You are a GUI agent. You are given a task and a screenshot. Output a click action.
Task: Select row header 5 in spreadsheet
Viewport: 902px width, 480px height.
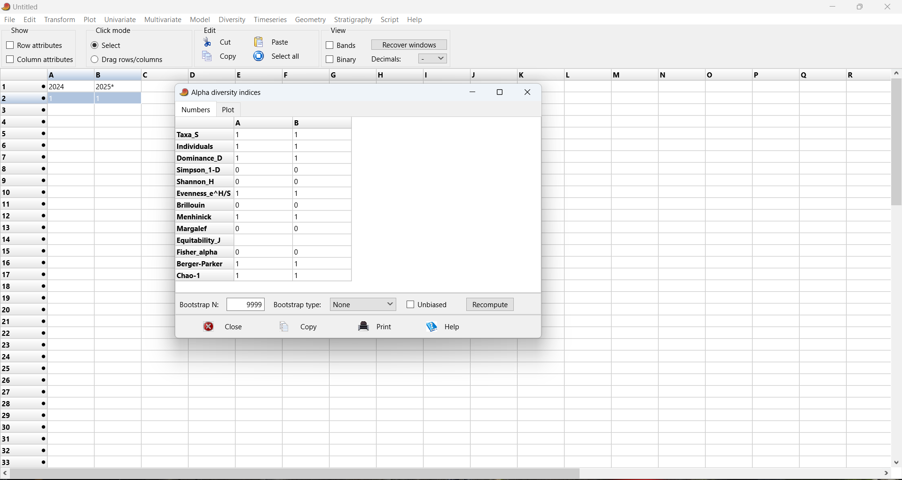point(24,134)
